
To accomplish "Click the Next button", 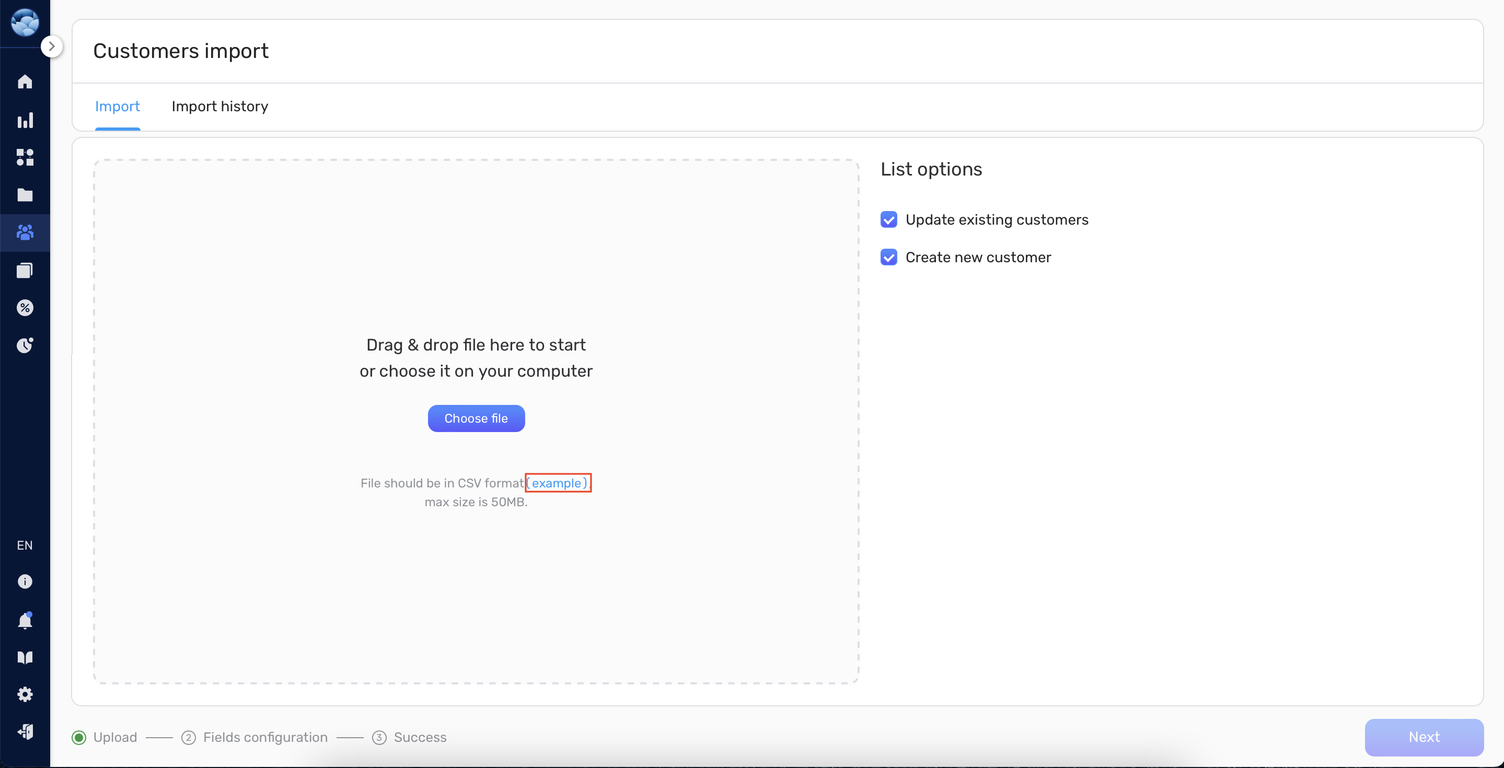I will (1424, 738).
